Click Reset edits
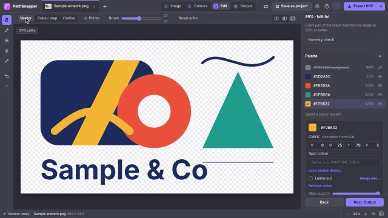 pyautogui.click(x=188, y=18)
